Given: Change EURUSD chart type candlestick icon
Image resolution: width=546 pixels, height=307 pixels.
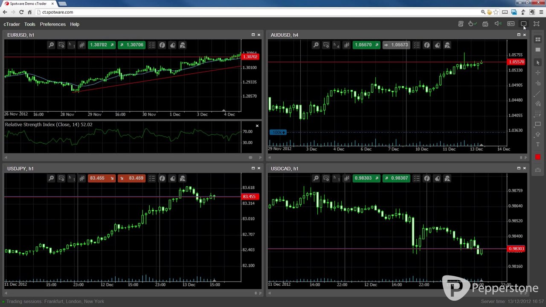Looking at the screenshot, I should 82,45.
